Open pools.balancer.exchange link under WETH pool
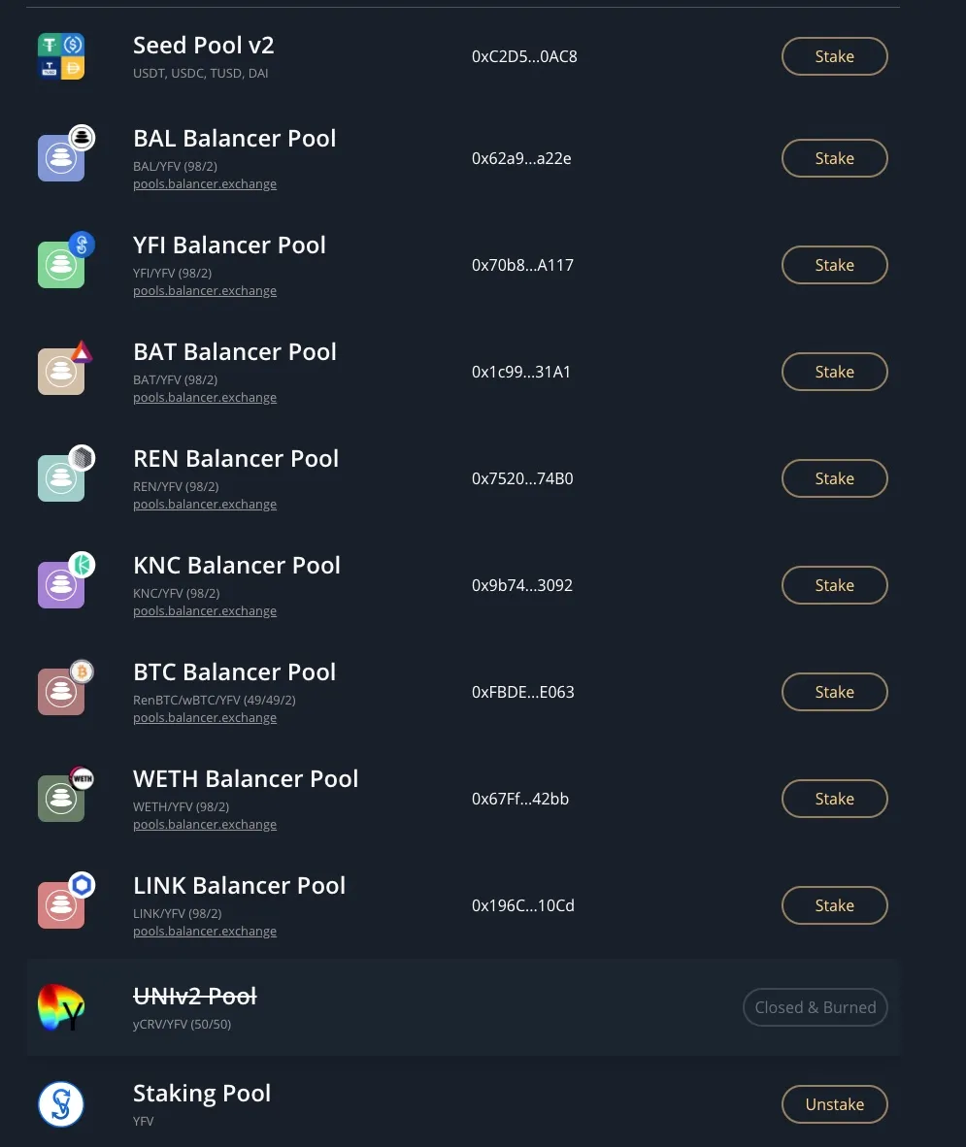Screen dimensions: 966x1147 (x=205, y=825)
